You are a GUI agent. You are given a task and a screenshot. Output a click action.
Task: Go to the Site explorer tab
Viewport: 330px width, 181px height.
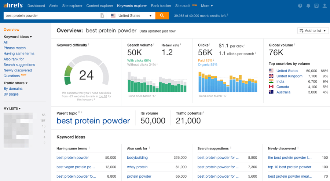pyautogui.click(x=72, y=6)
